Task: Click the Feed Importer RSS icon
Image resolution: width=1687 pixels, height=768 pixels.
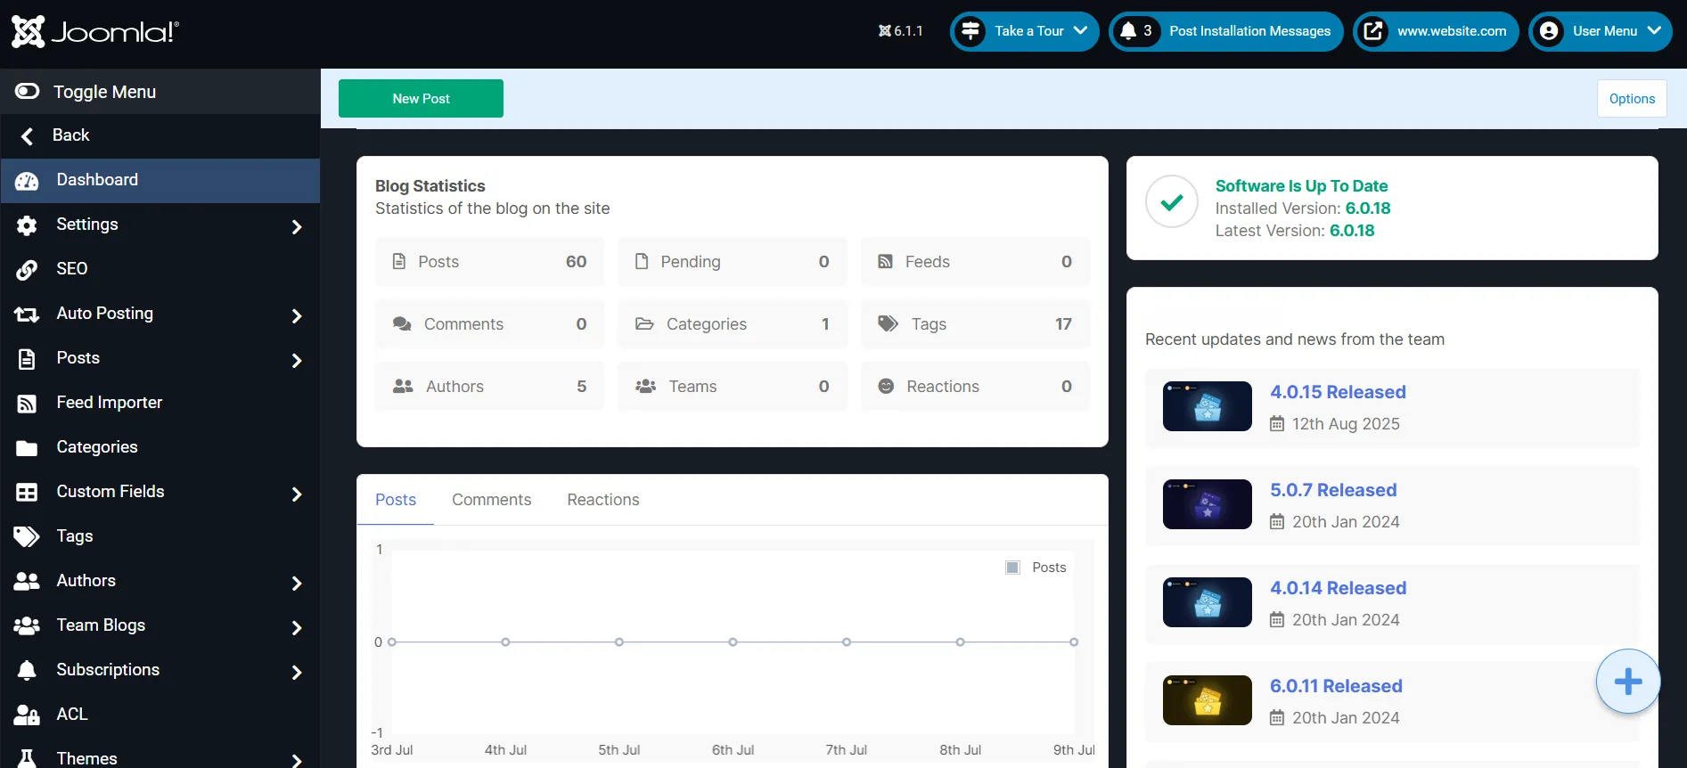Action: tap(27, 404)
